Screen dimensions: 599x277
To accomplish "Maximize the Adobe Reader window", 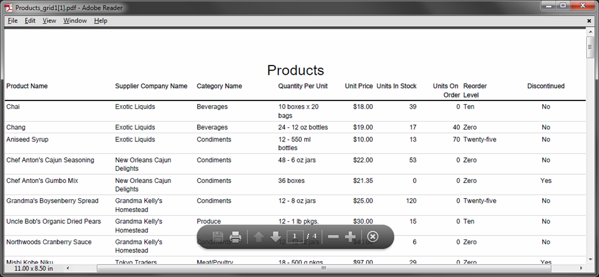I will pos(563,6).
